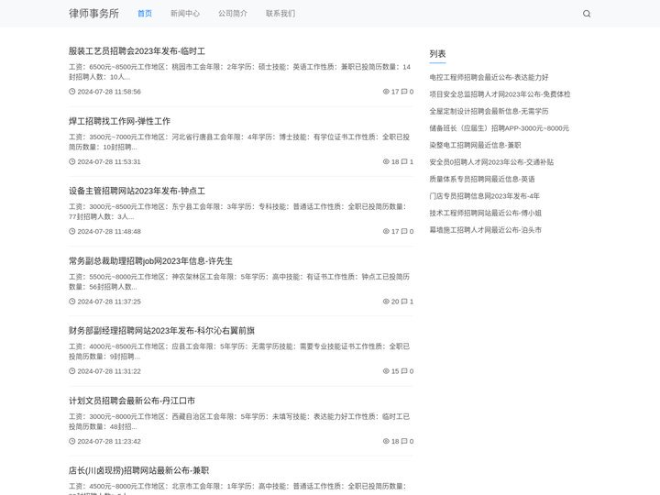Open sidebar link 门店专员招聘信息网2023年发布-4年
This screenshot has width=660, height=495.
[485, 196]
